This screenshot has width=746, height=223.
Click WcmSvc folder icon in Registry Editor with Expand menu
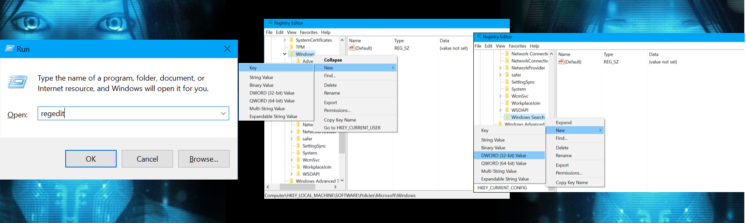(x=507, y=96)
